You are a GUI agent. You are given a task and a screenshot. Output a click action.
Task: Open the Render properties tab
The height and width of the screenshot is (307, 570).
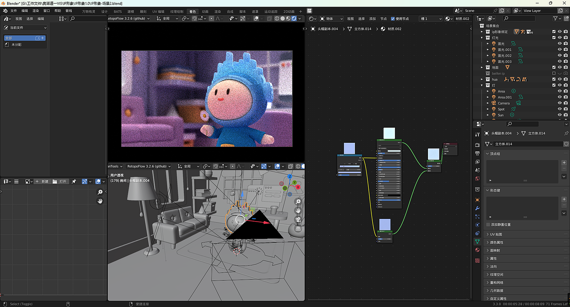click(477, 145)
